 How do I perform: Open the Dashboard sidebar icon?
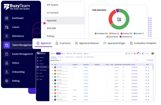(x=7, y=18)
